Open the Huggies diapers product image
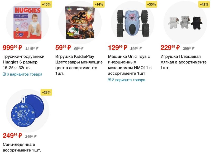The width and height of the screenshot is (211, 155). tap(27, 22)
